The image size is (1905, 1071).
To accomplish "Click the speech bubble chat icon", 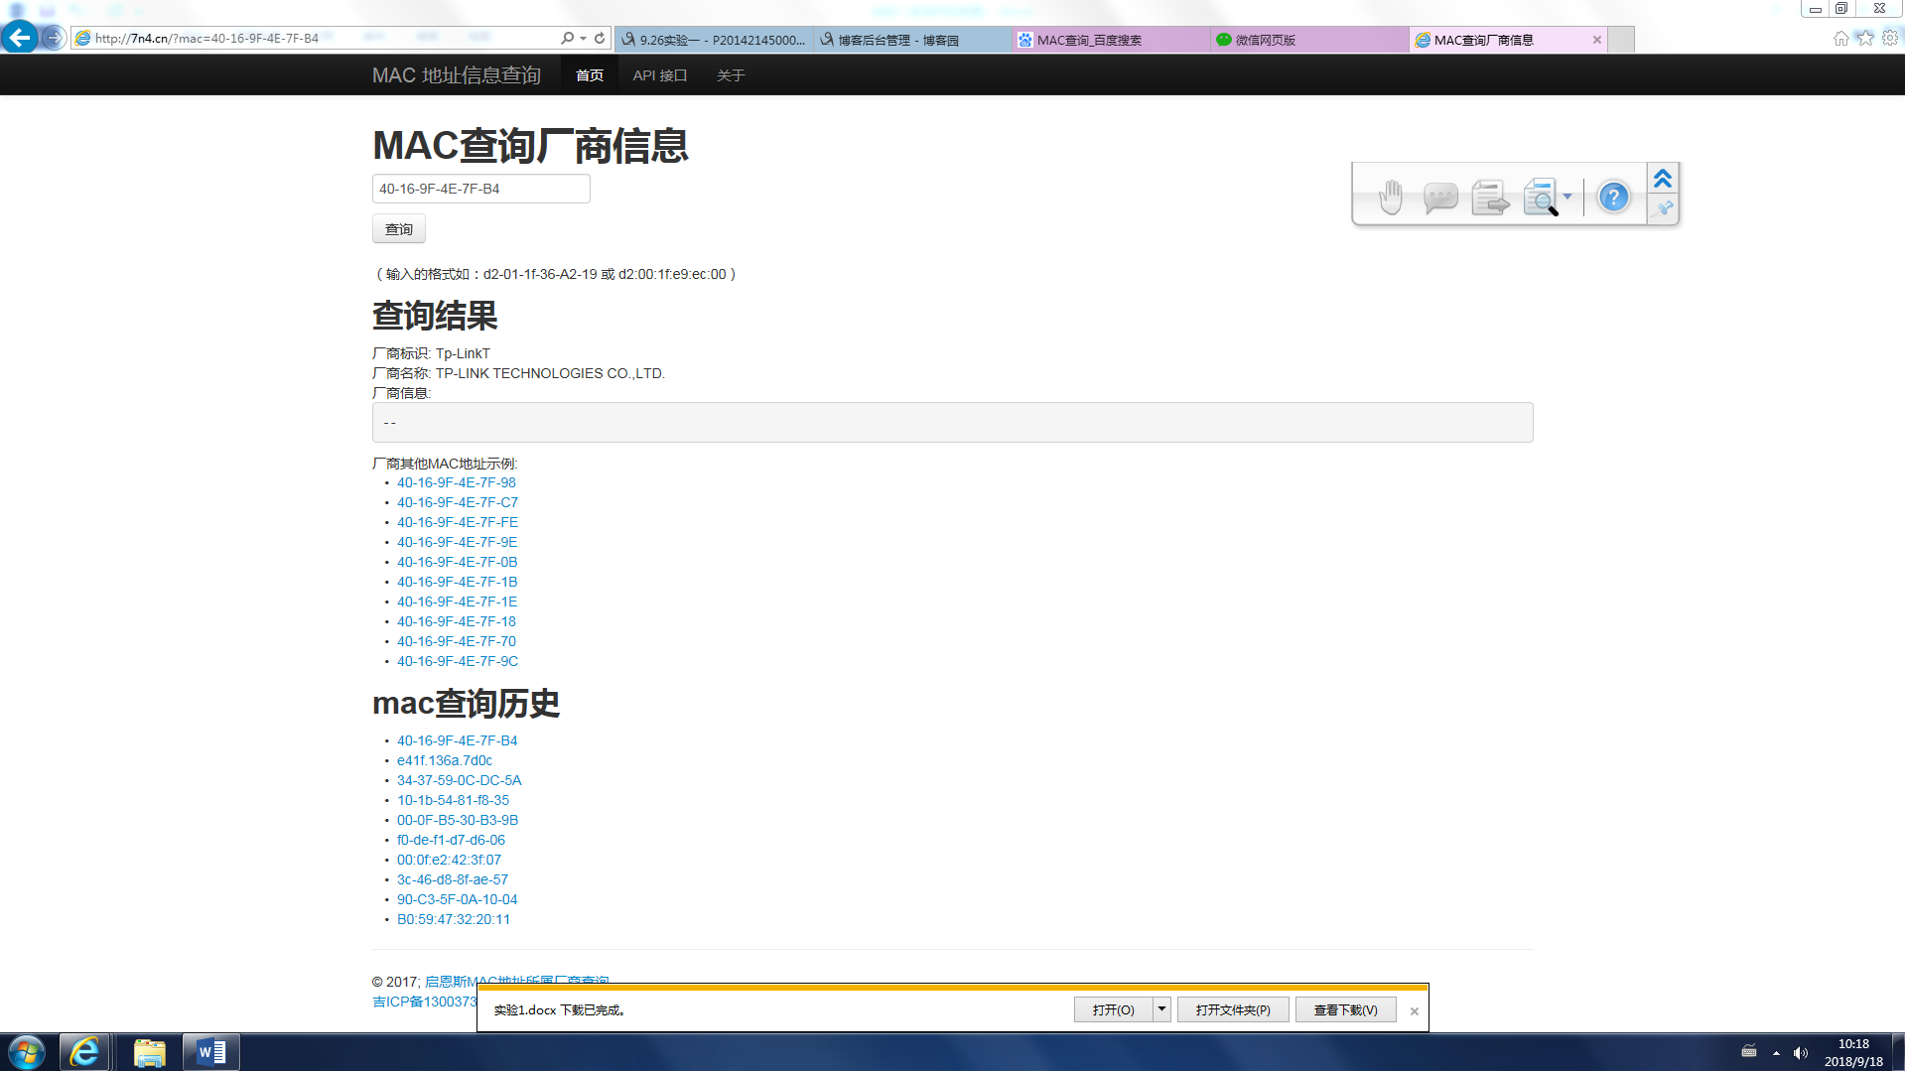I will click(x=1440, y=197).
